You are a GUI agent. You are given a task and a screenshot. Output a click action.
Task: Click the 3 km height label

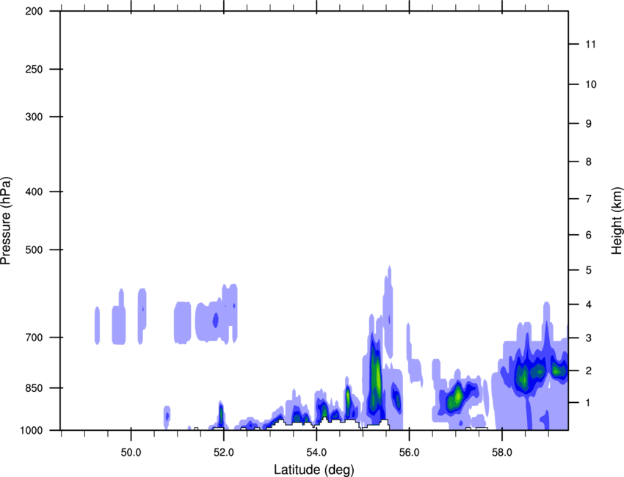coord(589,338)
